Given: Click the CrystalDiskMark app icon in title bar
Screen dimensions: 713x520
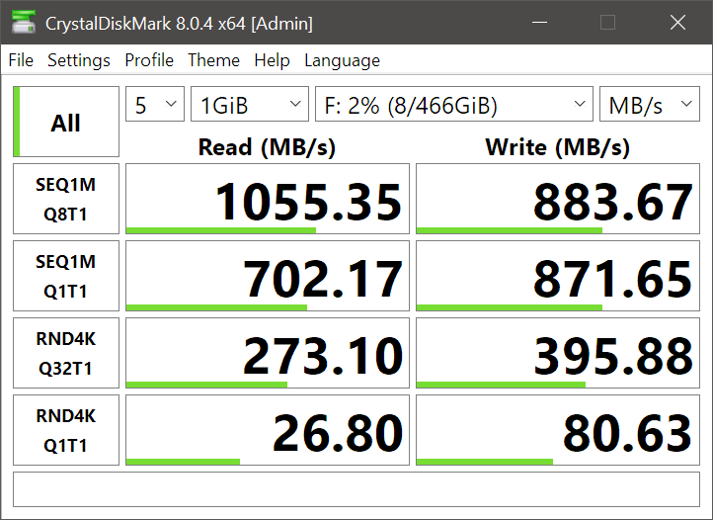Looking at the screenshot, I should [x=24, y=22].
